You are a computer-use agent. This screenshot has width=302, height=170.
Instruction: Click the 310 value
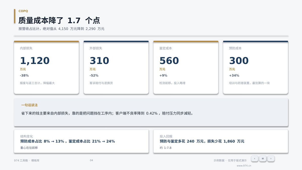click(x=99, y=61)
